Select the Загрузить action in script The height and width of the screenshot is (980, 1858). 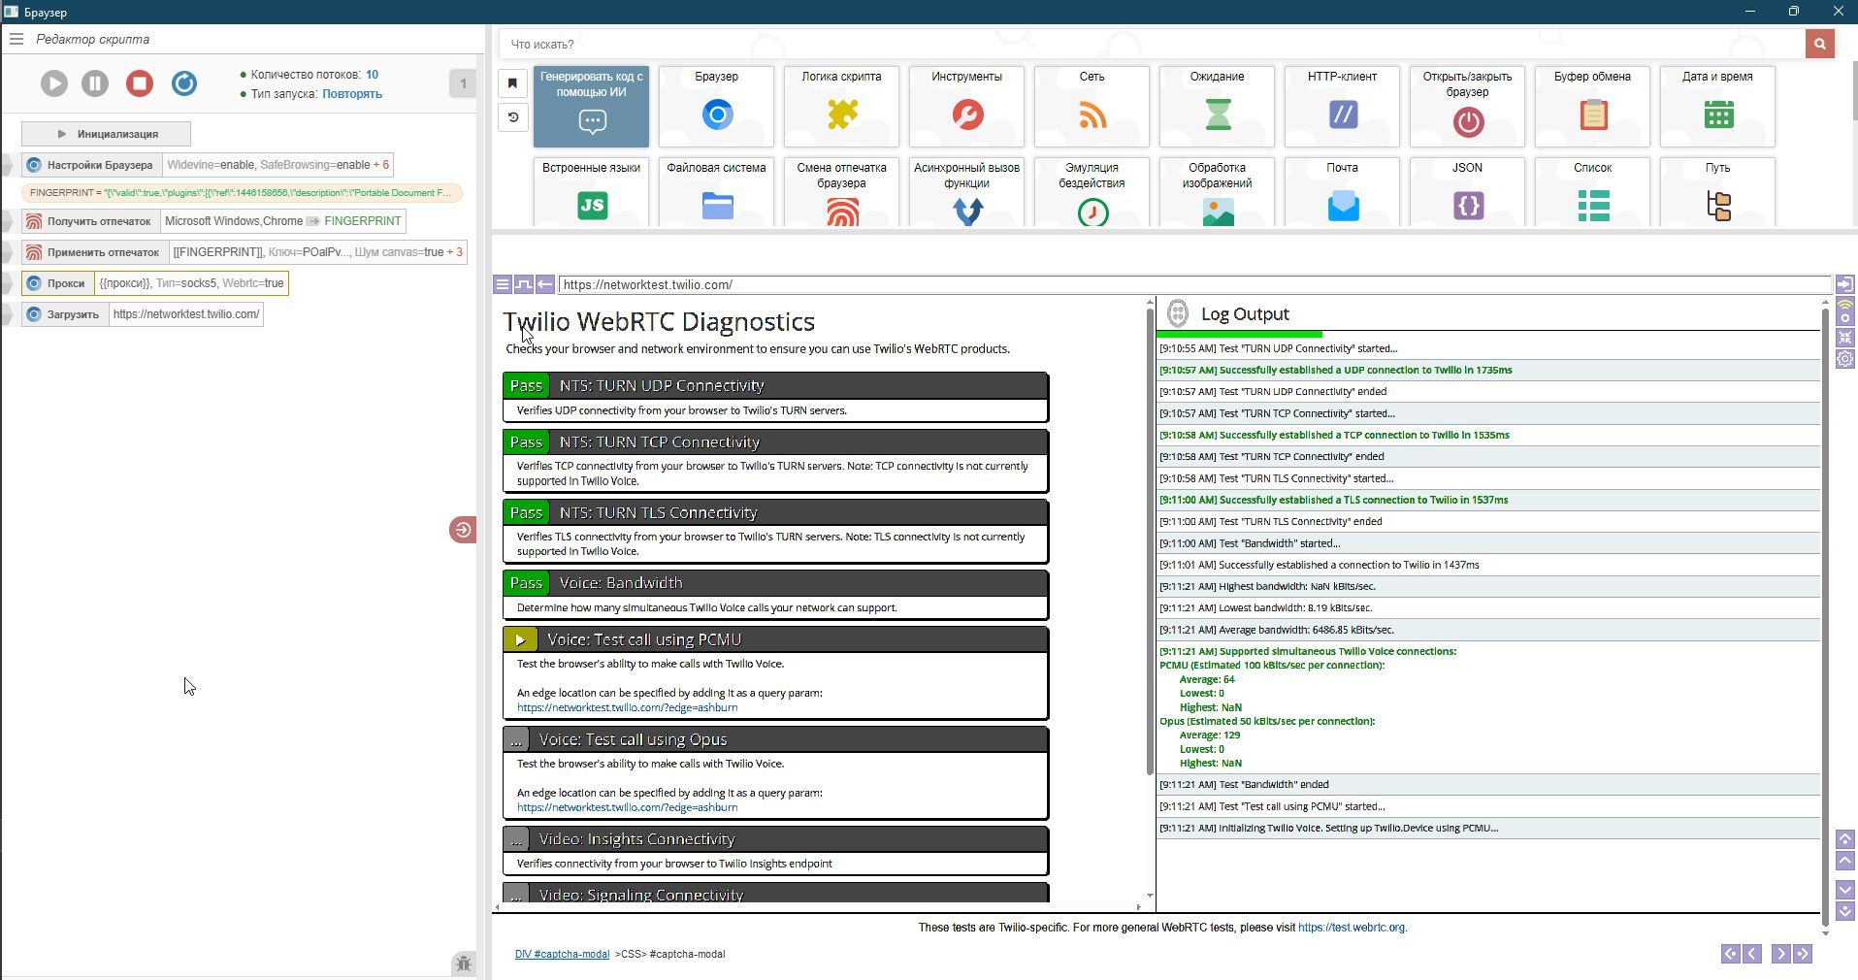pyautogui.click(x=73, y=314)
